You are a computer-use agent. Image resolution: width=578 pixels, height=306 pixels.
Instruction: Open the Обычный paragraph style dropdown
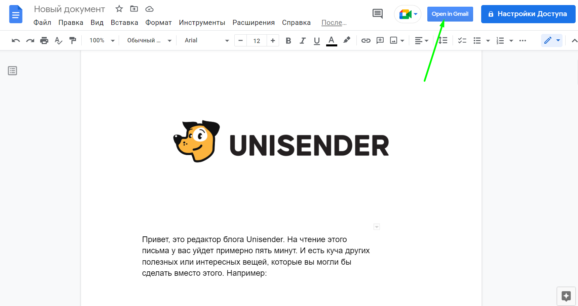click(149, 41)
